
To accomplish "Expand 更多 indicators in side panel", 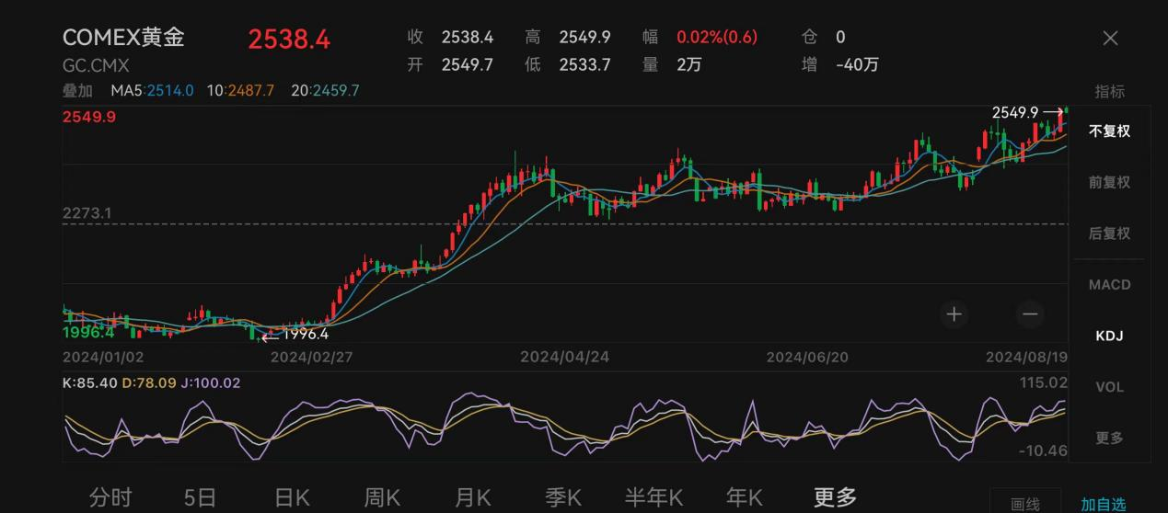I will click(x=1109, y=438).
